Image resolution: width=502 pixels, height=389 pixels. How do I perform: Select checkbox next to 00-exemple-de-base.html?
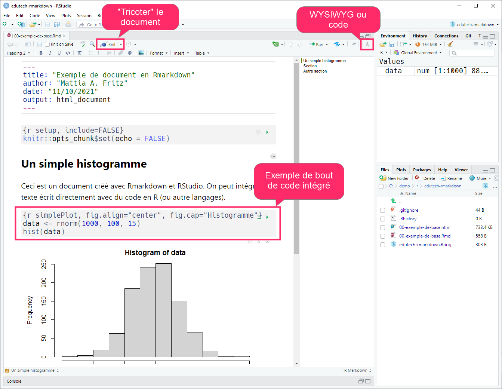click(382, 228)
